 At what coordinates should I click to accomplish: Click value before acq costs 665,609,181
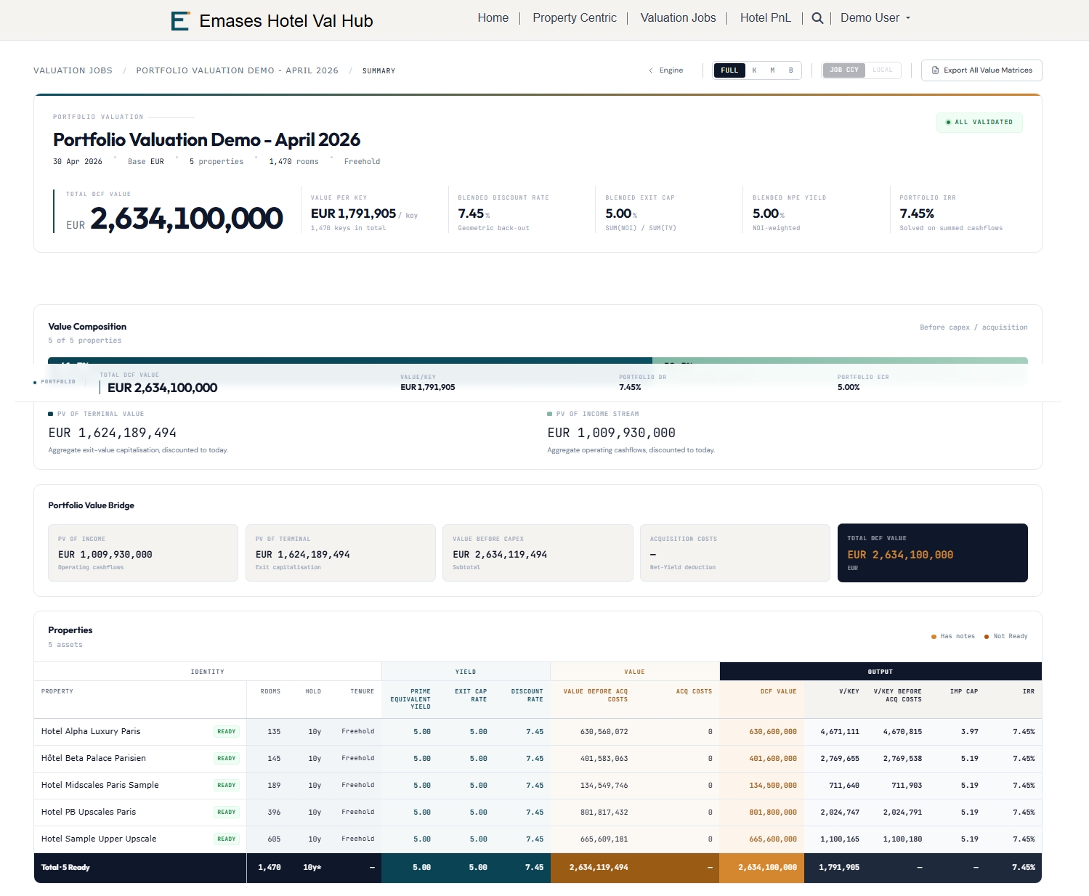tap(604, 839)
